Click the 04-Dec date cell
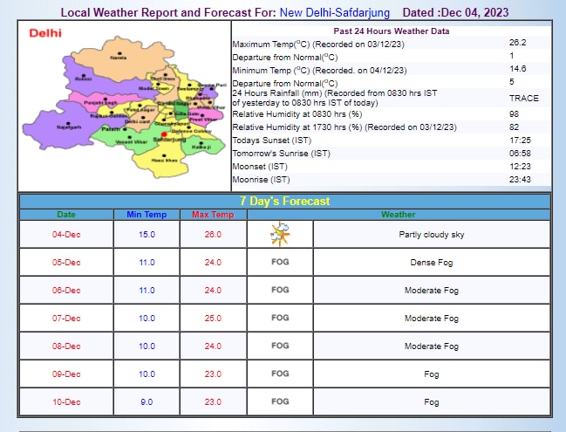Viewport: 566px width, 432px height. [x=66, y=234]
